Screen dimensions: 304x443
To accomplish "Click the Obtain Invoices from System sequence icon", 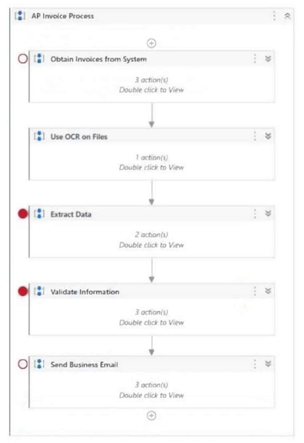I will (39, 59).
